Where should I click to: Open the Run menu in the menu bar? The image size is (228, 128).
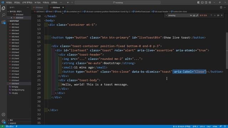54,2
